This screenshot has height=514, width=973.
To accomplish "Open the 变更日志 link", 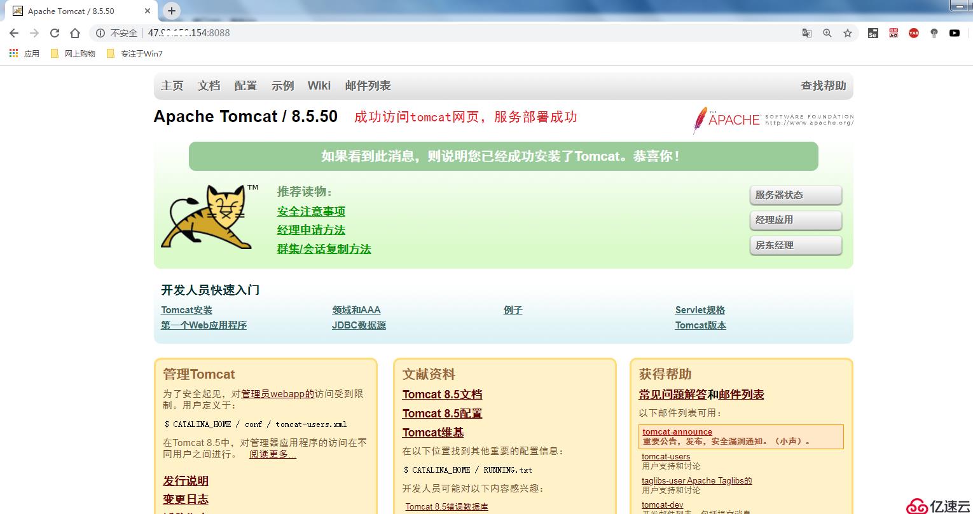I will click(186, 499).
